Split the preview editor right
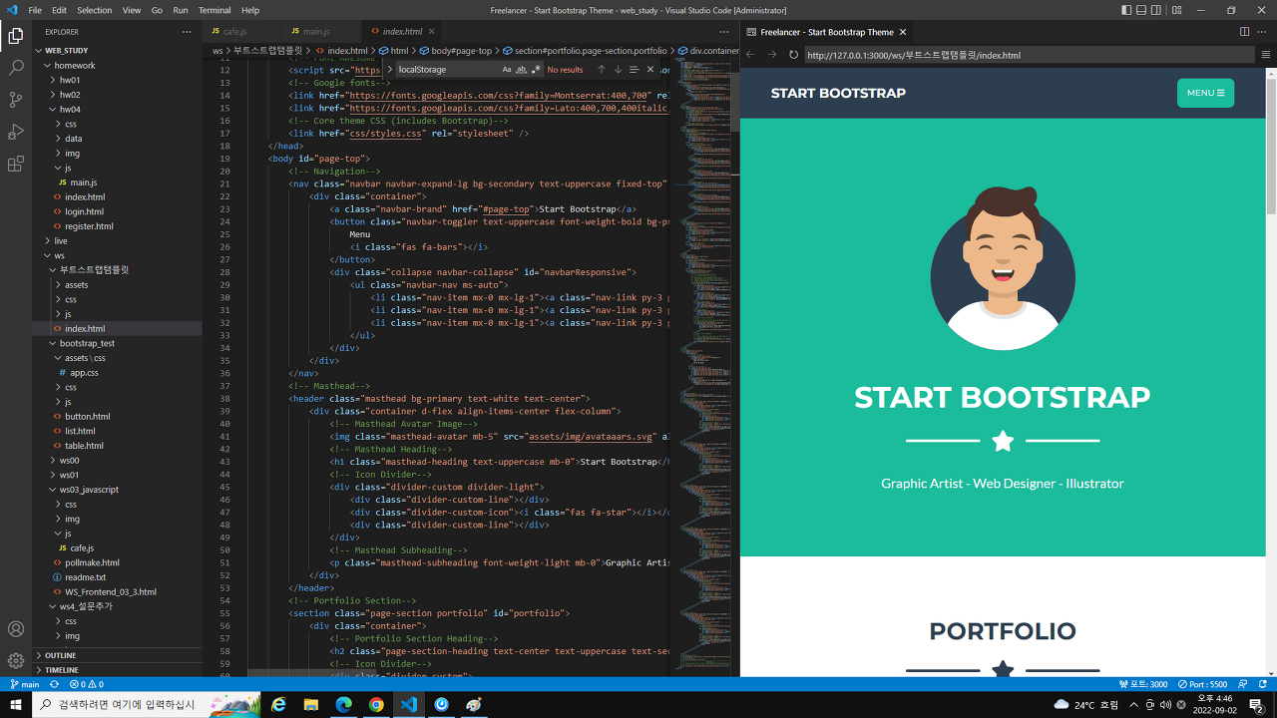The width and height of the screenshot is (1277, 718). tap(1245, 32)
